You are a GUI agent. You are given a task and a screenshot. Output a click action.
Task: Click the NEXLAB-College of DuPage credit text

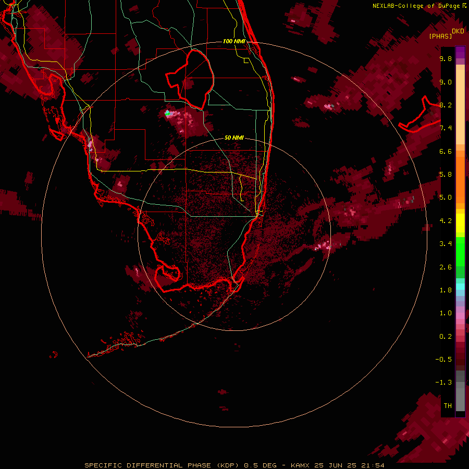416,6
